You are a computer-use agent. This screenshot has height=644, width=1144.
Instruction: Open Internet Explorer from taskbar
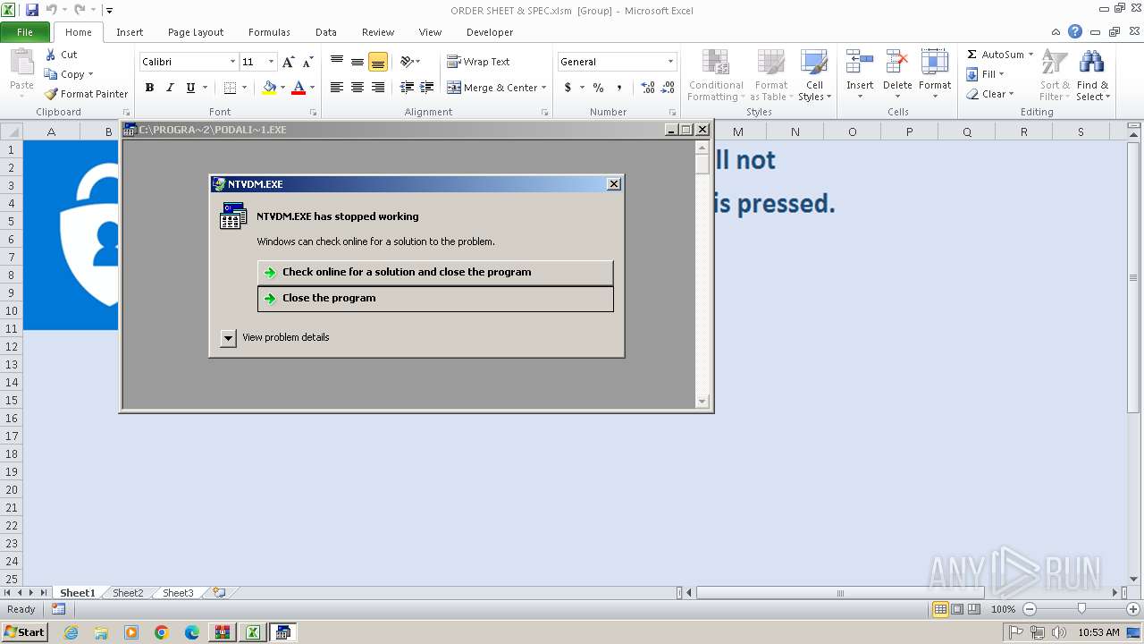[x=71, y=632]
